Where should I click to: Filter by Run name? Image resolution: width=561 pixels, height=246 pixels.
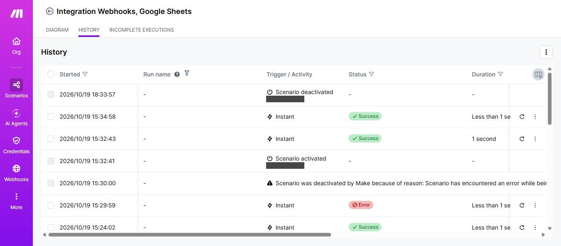tap(187, 73)
